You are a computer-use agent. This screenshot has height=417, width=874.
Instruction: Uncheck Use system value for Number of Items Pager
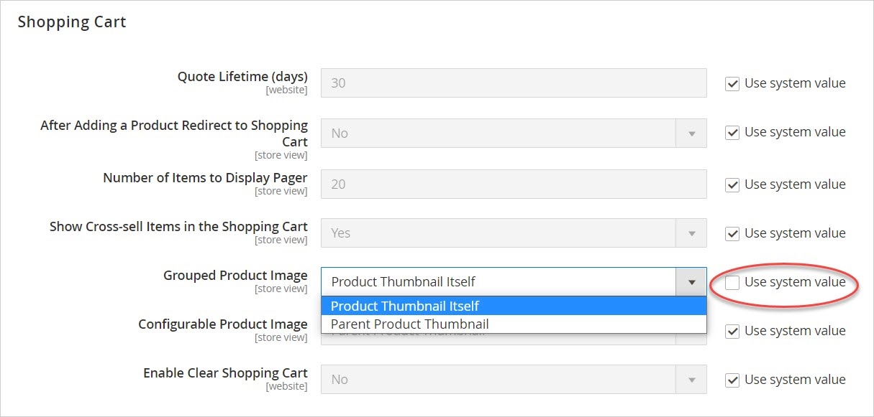point(732,185)
